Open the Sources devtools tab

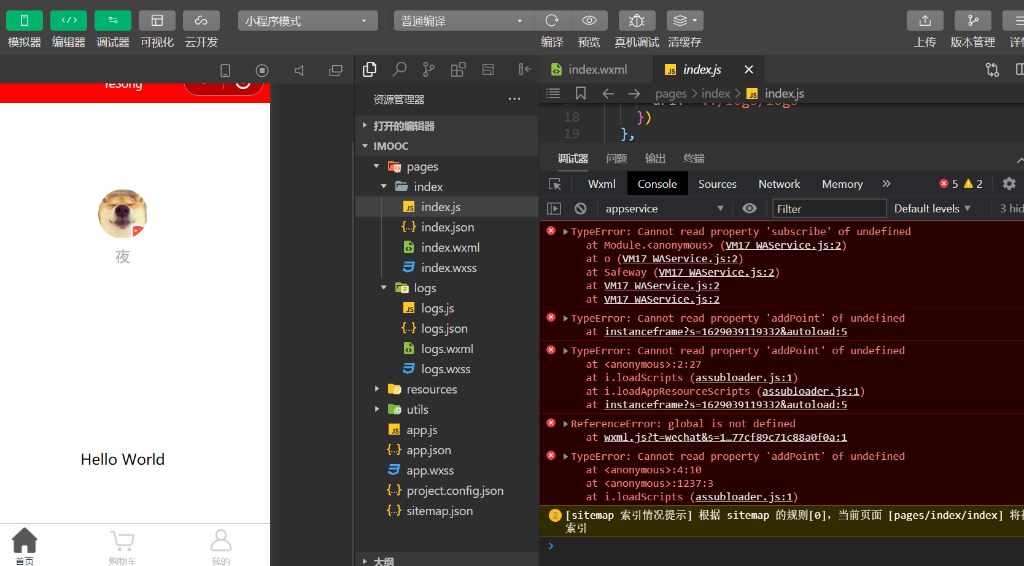717,184
